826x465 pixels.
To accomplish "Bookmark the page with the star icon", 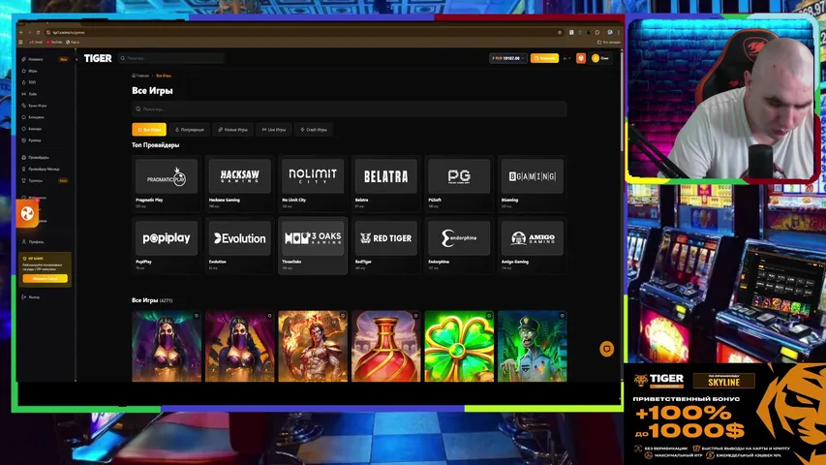I will pos(560,32).
